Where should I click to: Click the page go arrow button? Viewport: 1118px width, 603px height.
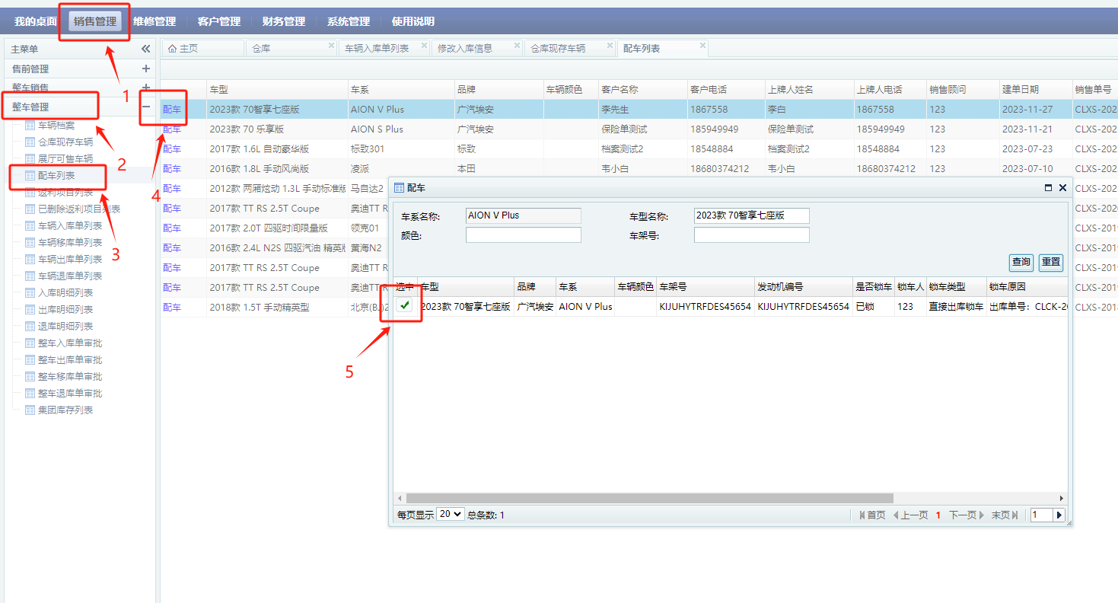click(1059, 515)
